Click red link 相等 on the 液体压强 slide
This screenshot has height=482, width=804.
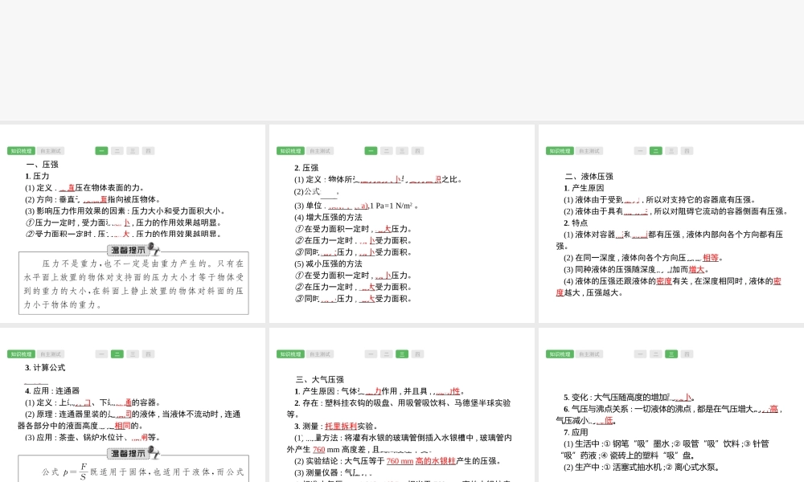click(711, 258)
